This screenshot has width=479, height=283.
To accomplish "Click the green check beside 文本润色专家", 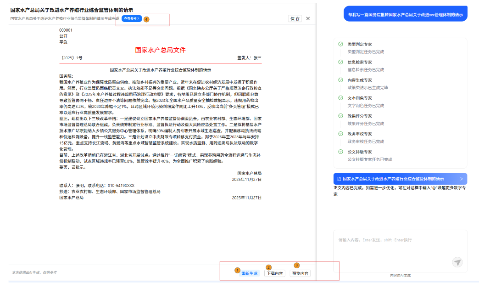I will point(340,98).
